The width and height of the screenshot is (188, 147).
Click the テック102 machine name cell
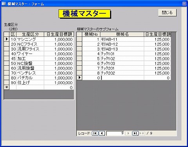point(122,59)
